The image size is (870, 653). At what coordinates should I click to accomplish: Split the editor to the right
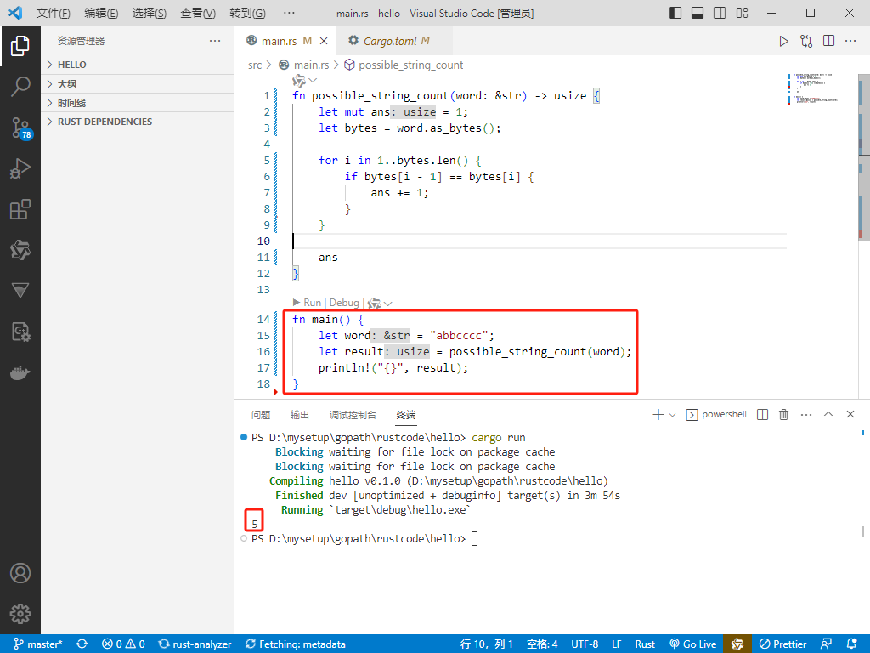point(829,41)
